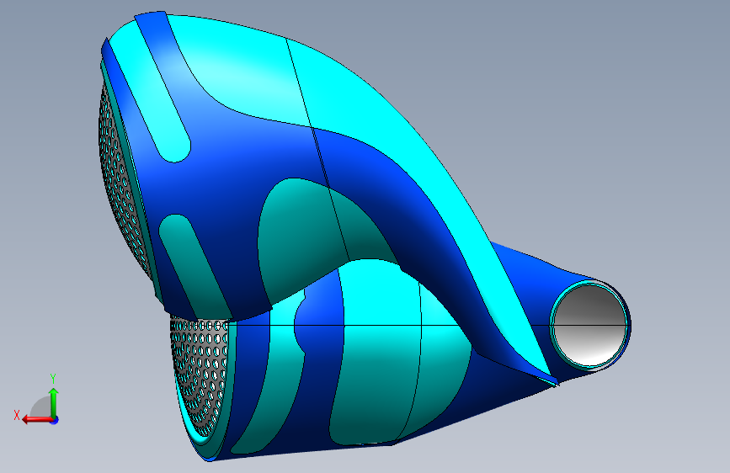Select the teal rounded slot near the lower-left edge
The image size is (730, 473).
click(194, 267)
